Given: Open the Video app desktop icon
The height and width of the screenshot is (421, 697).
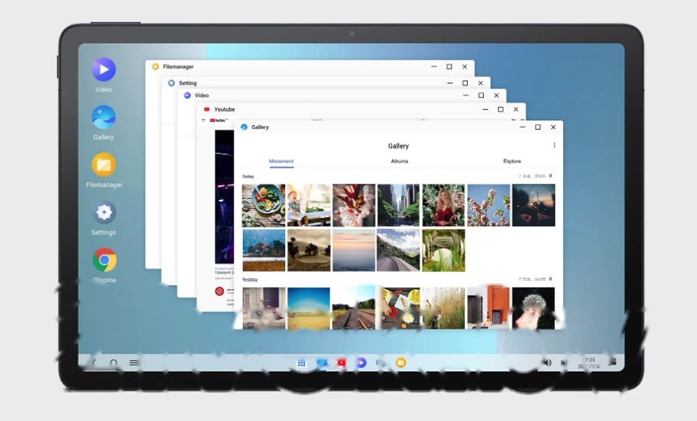Looking at the screenshot, I should 103,69.
